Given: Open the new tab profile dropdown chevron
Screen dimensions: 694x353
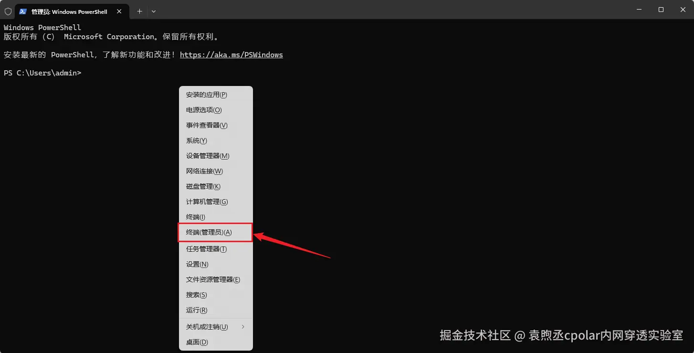Looking at the screenshot, I should pyautogui.click(x=153, y=11).
